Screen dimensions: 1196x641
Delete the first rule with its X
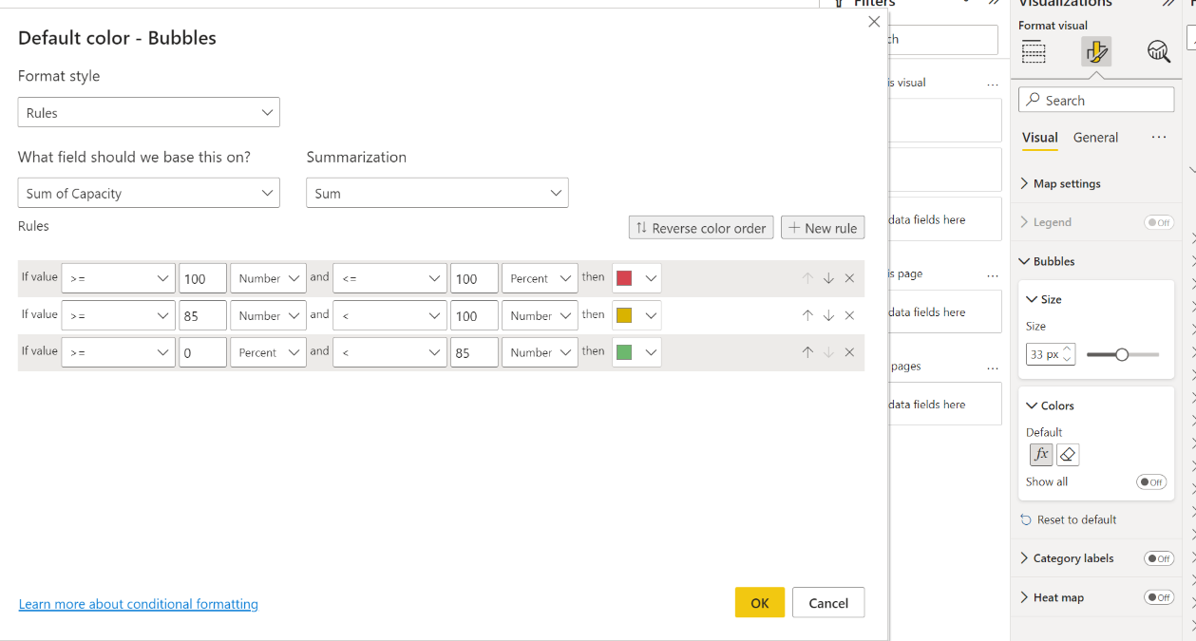[849, 278]
